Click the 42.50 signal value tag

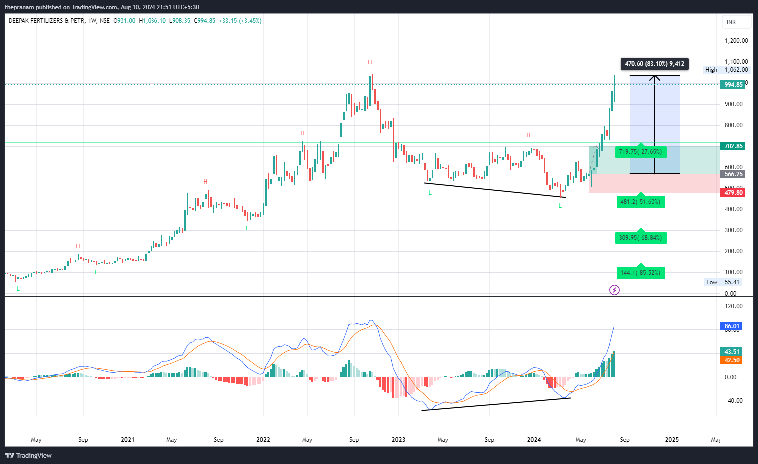[731, 360]
